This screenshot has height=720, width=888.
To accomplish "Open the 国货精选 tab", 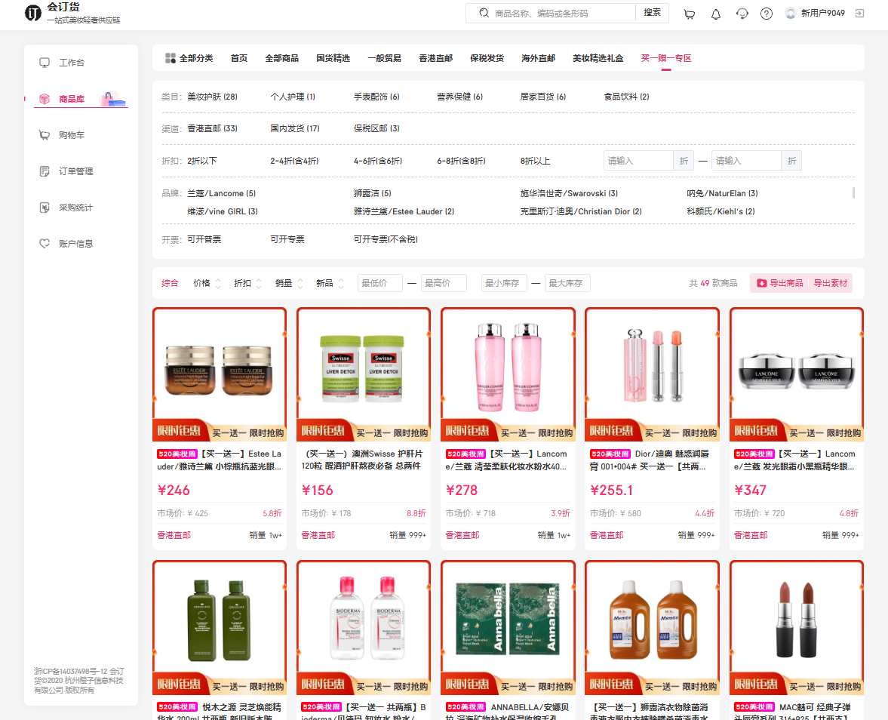I will coord(333,58).
